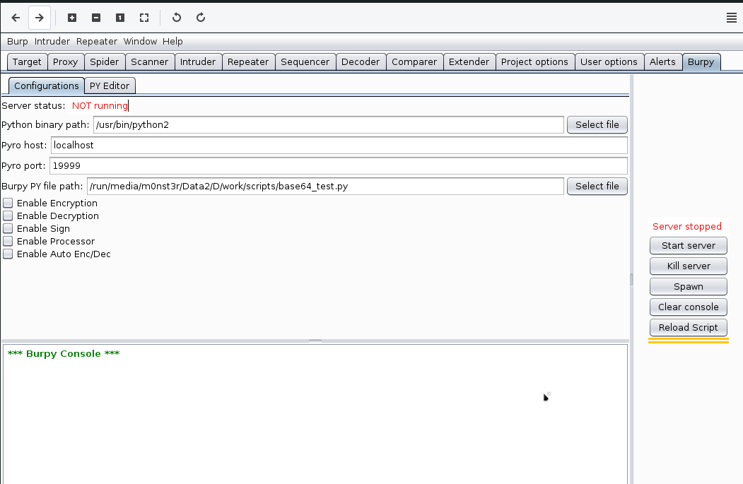Switch to the Comparer tab
The height and width of the screenshot is (484, 743).
(x=414, y=62)
